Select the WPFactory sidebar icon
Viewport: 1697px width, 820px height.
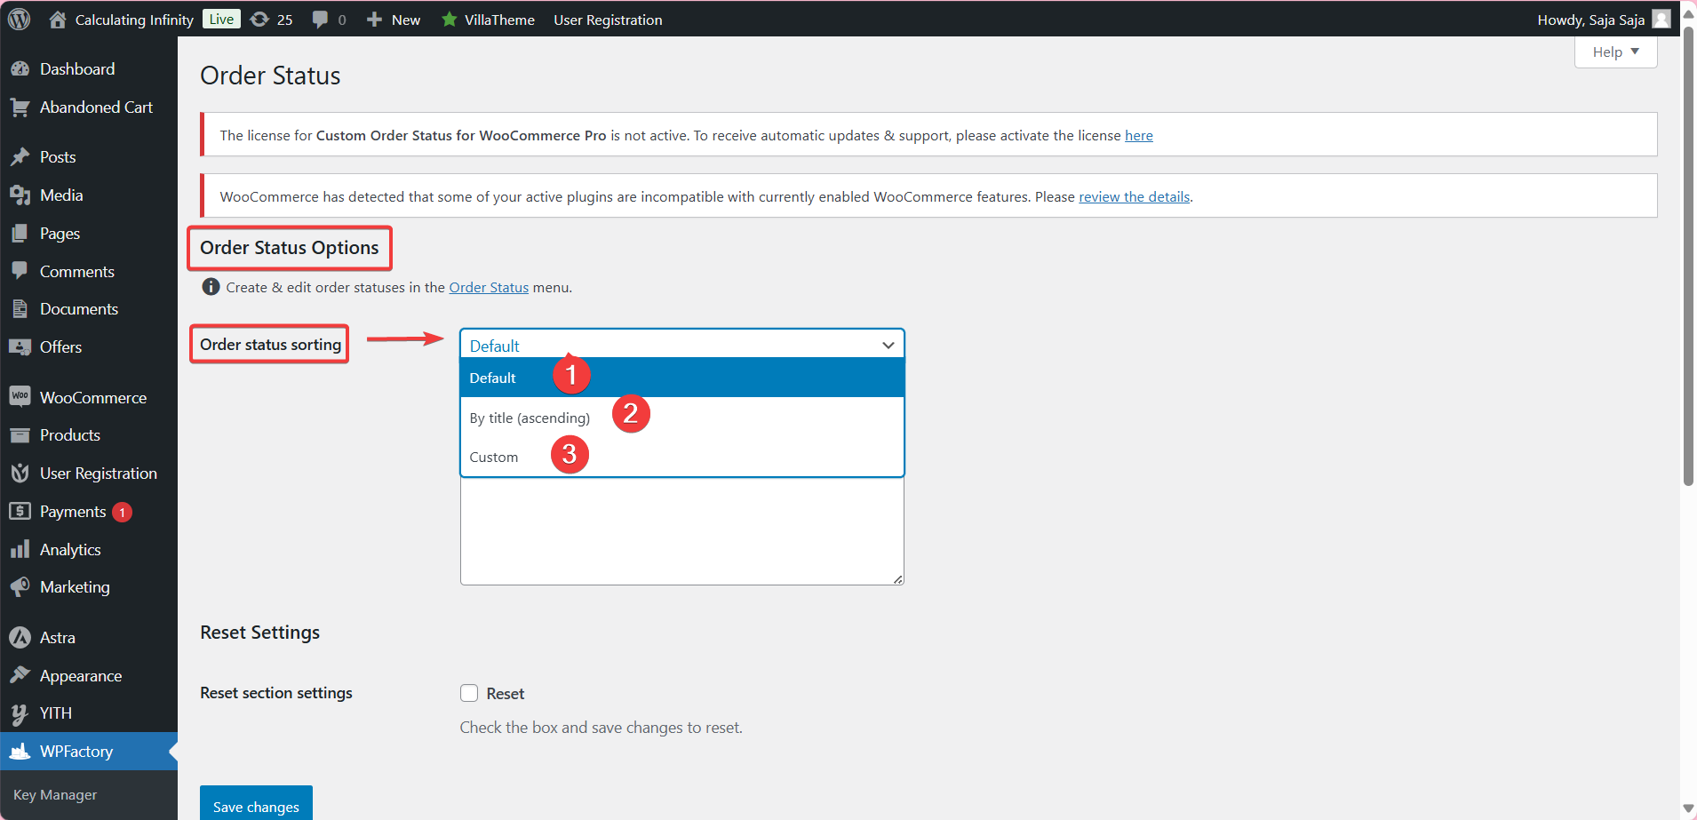pyautogui.click(x=21, y=751)
